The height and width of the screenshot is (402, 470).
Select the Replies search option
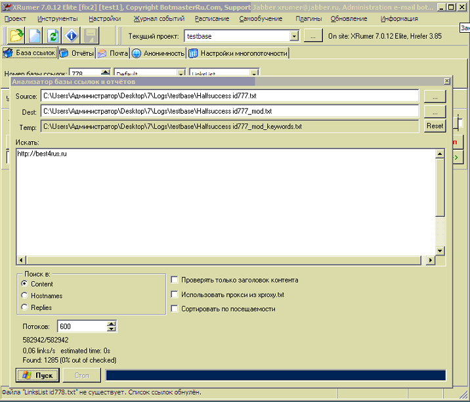click(x=26, y=307)
